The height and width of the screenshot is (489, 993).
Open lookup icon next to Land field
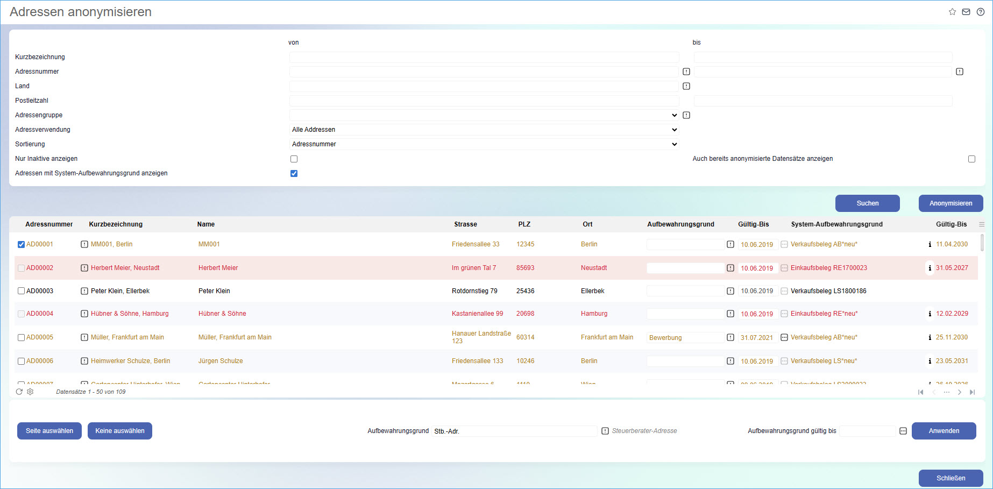[x=686, y=86]
